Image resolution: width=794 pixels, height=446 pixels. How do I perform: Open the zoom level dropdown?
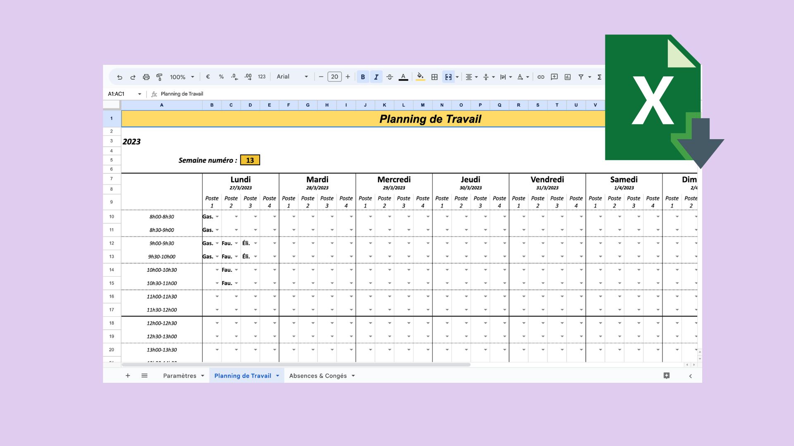[x=180, y=77]
